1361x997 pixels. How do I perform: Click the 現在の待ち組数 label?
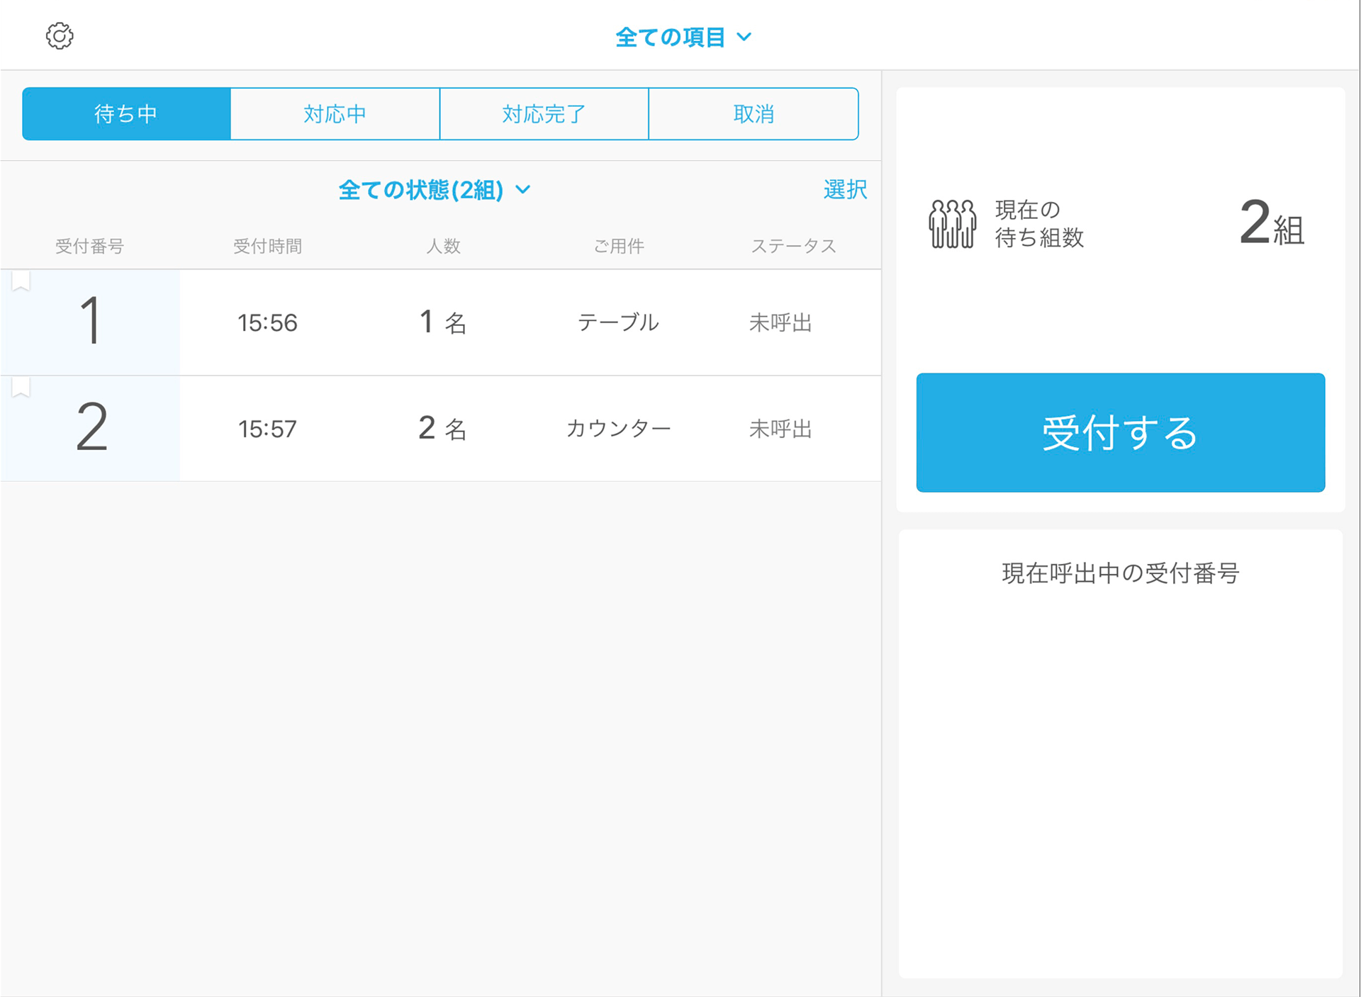1039,224
